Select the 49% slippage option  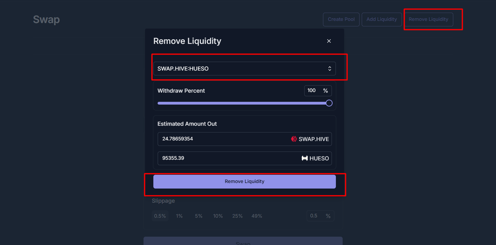click(257, 216)
